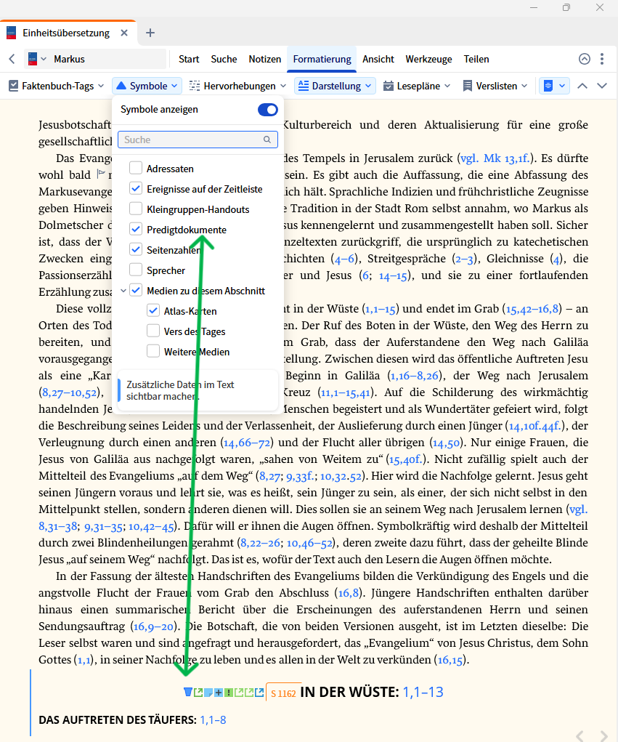Click the reference link 16,9–20
Image resolution: width=618 pixels, height=742 pixels.
pyautogui.click(x=154, y=626)
